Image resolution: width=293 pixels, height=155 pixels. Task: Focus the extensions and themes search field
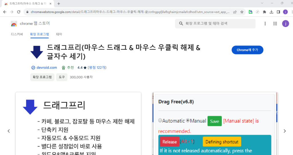[215, 23]
